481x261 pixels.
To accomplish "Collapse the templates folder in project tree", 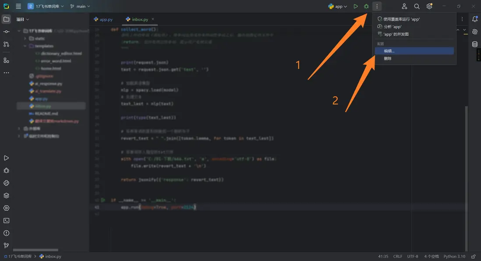I will (x=25, y=46).
